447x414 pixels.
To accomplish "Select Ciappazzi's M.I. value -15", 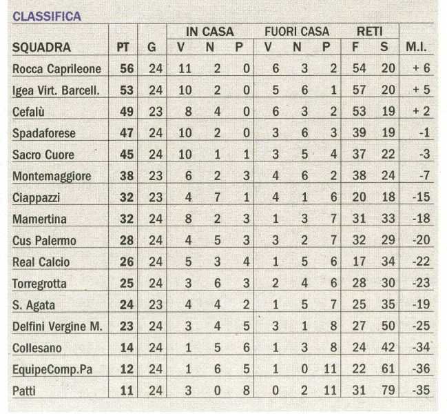I will pos(422,197).
